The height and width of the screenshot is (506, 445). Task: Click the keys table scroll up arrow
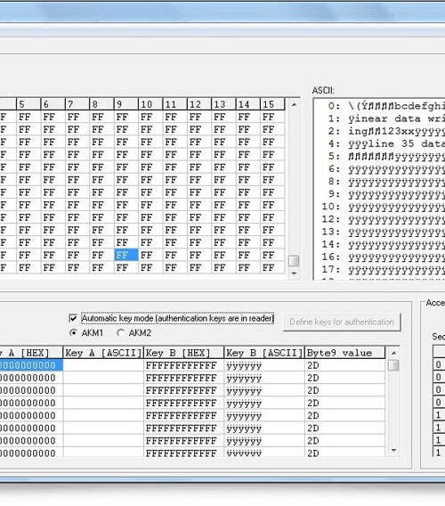pyautogui.click(x=393, y=353)
